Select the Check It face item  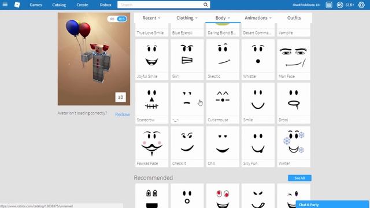pos(187,147)
